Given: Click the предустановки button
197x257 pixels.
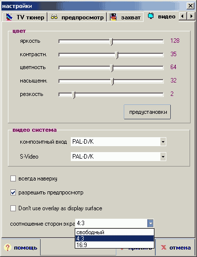Looking at the screenshot, I should [148, 112].
